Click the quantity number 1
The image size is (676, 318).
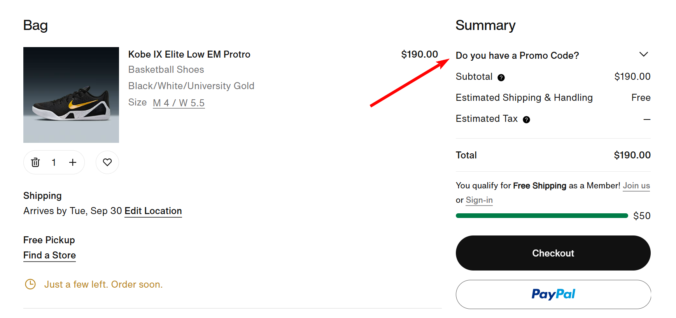(54, 162)
